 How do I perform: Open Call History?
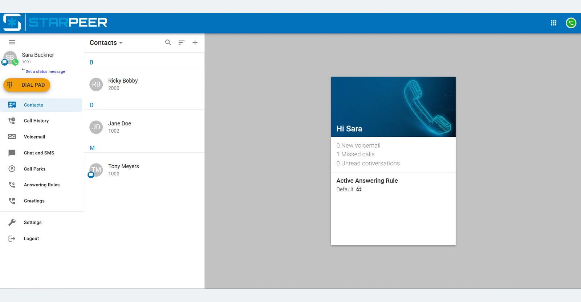pyautogui.click(x=41, y=121)
